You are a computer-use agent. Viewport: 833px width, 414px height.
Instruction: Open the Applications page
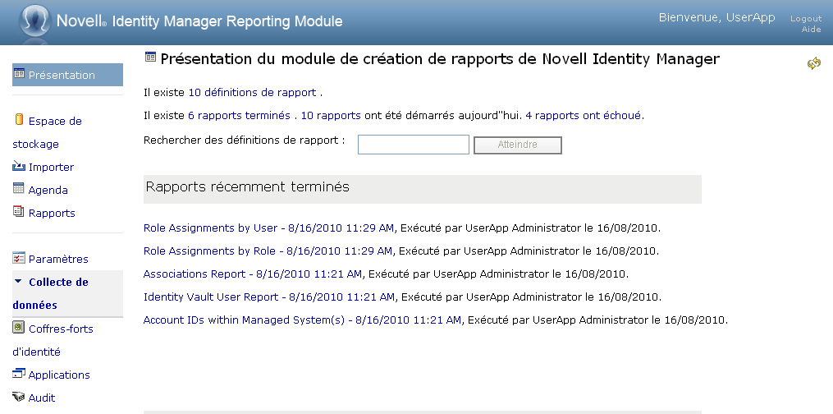pos(59,375)
